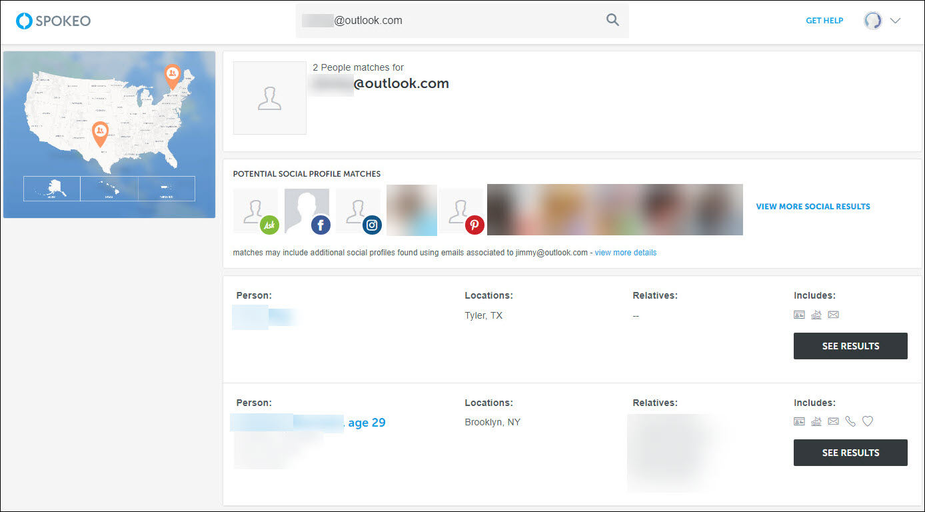The image size is (925, 512).
Task: Click the email envelope icon in Tyler row
Action: coord(833,315)
